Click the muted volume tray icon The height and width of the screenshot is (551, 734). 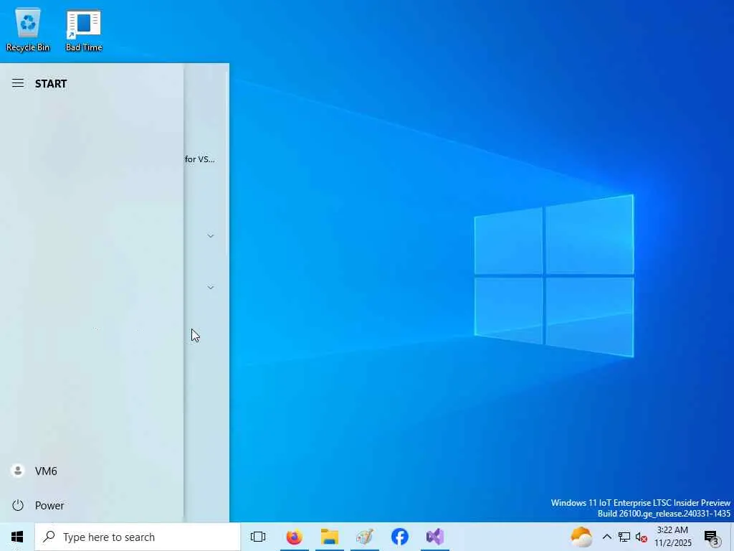click(x=642, y=537)
